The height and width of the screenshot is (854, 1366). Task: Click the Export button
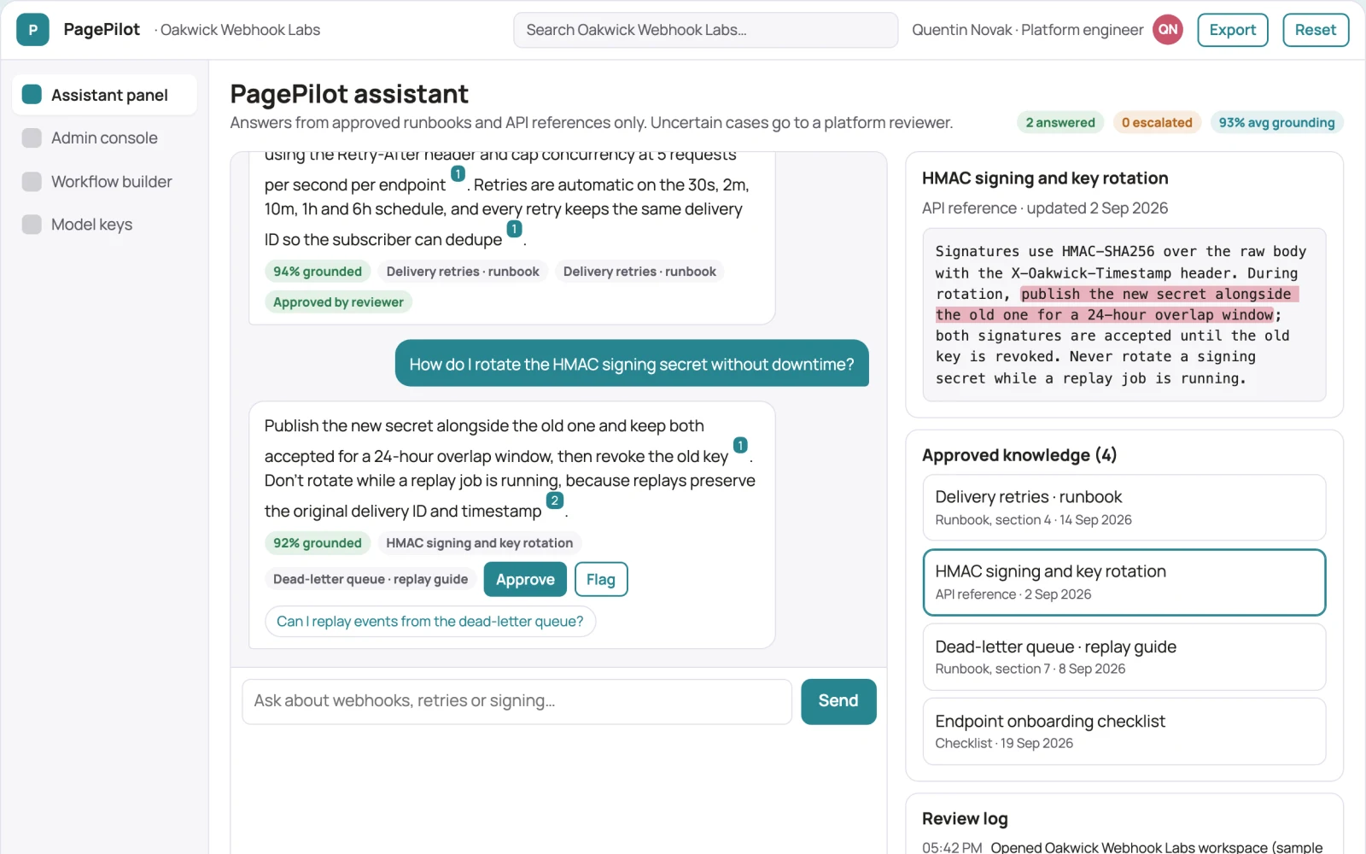coord(1232,30)
